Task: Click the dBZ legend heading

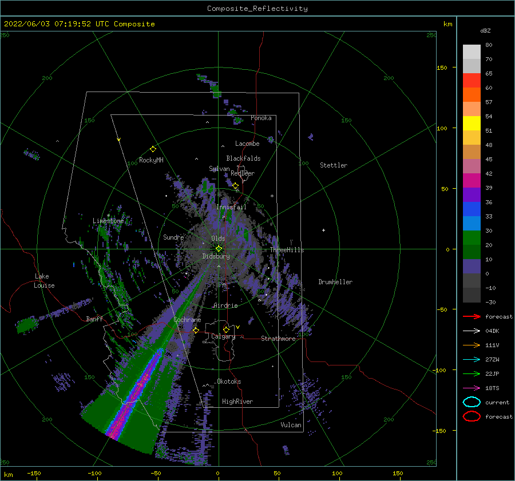Action: [485, 30]
